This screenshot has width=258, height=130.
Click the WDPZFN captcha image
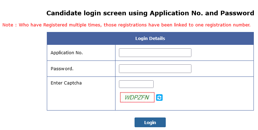(137, 97)
